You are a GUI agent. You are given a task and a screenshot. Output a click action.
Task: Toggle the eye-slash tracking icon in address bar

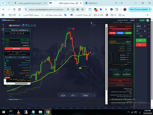coord(78,10)
